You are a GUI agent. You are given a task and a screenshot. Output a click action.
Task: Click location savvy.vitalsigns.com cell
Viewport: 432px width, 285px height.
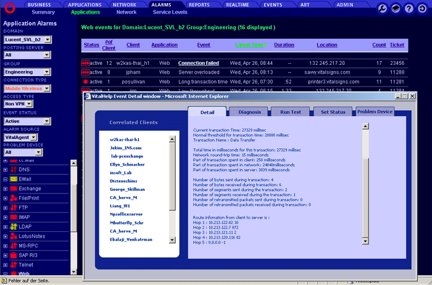[x=327, y=72]
